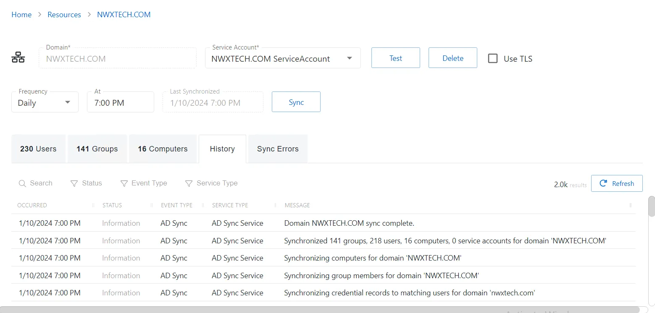Click the Delete button

[453, 58]
